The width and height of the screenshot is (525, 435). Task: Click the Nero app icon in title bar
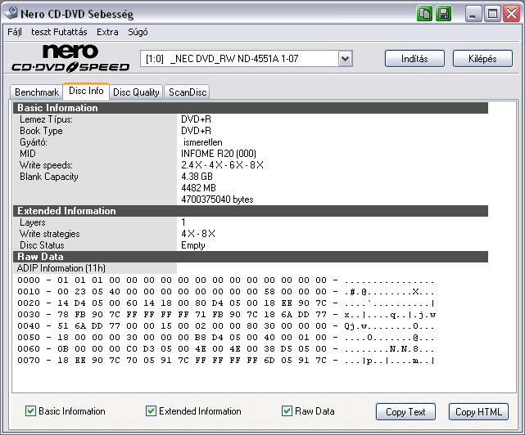click(11, 13)
